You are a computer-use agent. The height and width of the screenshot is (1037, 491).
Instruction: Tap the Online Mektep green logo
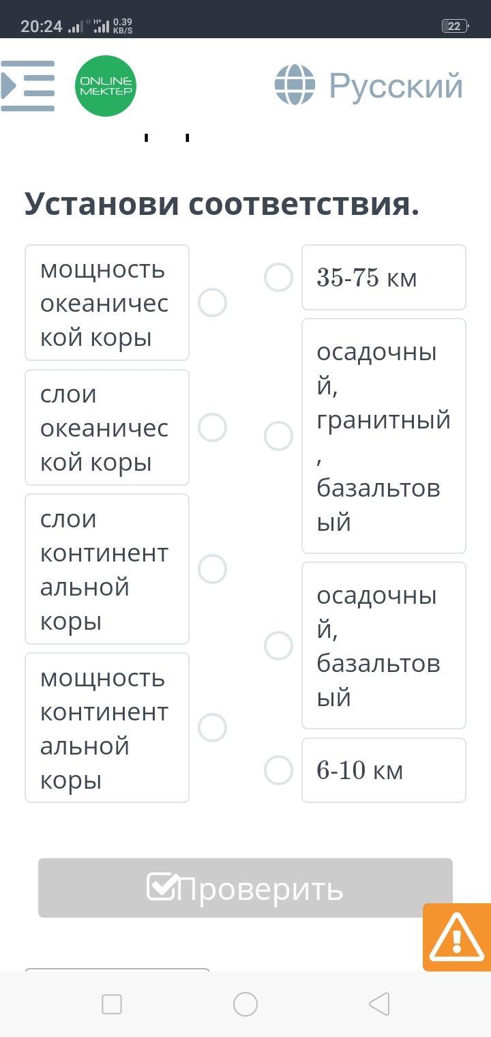click(106, 86)
